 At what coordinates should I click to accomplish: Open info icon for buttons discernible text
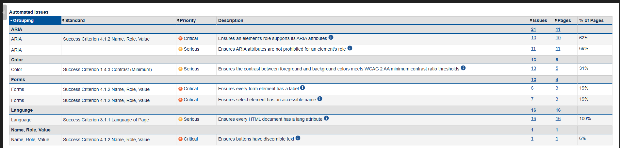pyautogui.click(x=298, y=138)
